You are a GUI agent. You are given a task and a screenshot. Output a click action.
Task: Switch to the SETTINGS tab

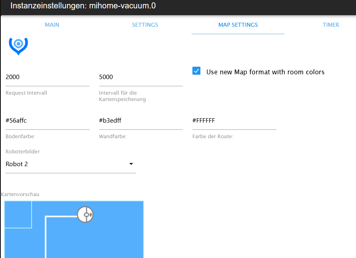click(x=145, y=25)
